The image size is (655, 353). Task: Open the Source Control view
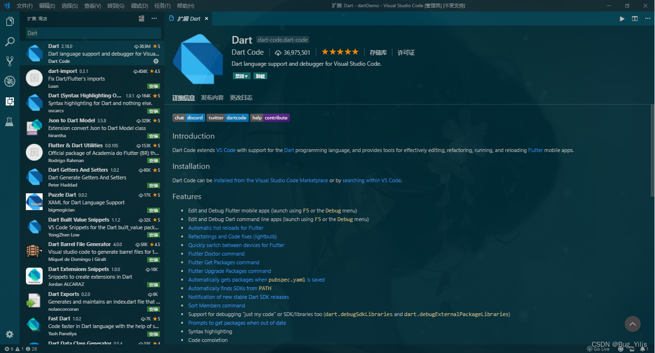(10, 61)
